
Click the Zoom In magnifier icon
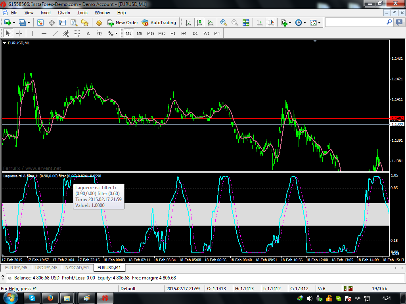point(224,23)
